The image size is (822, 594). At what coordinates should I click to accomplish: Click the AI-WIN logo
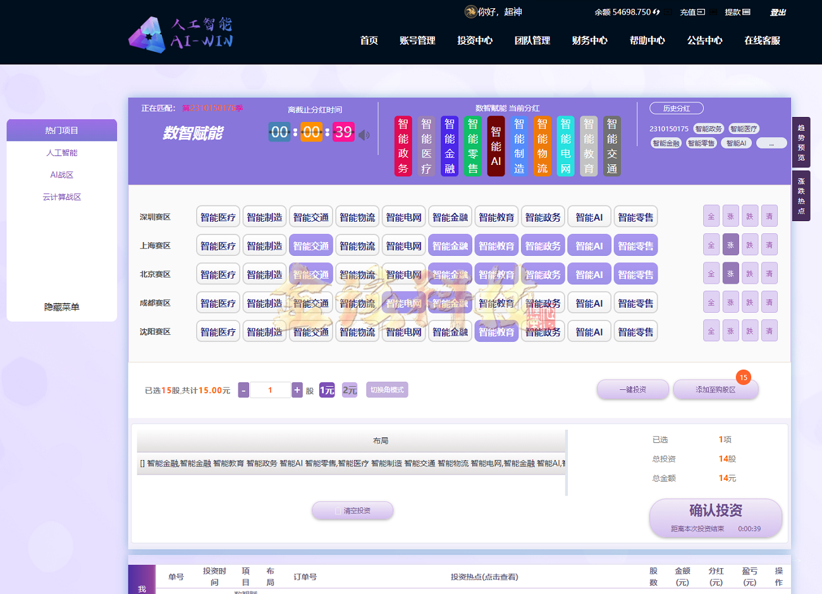tap(181, 35)
